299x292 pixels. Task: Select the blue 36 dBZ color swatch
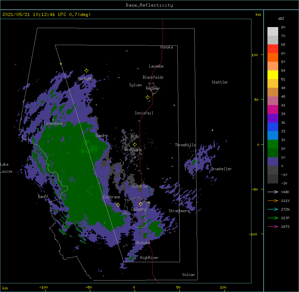click(x=273, y=127)
